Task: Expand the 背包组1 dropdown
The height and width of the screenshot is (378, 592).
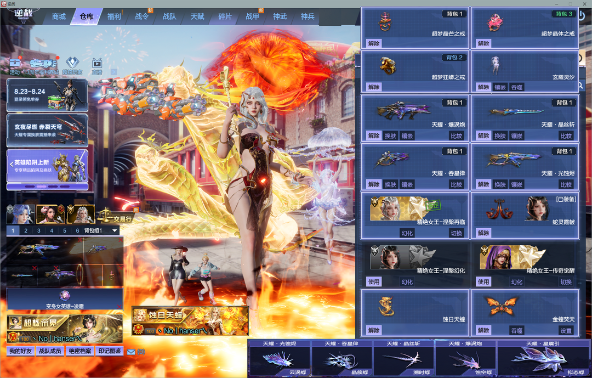Action: click(115, 230)
